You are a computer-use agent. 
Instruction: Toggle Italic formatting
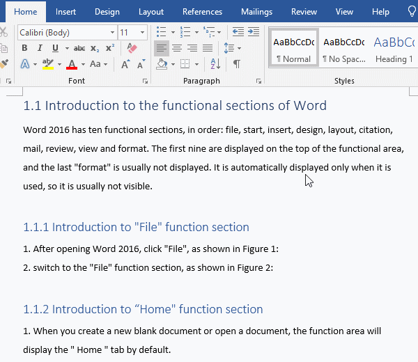40,48
